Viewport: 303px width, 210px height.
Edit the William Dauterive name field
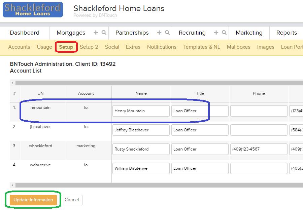click(x=141, y=168)
